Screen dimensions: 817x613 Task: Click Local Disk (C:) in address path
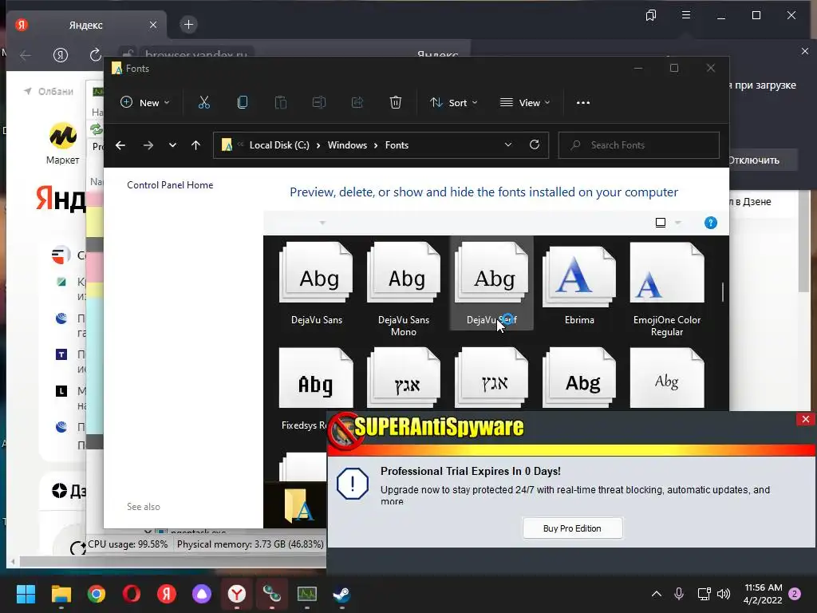tap(279, 145)
